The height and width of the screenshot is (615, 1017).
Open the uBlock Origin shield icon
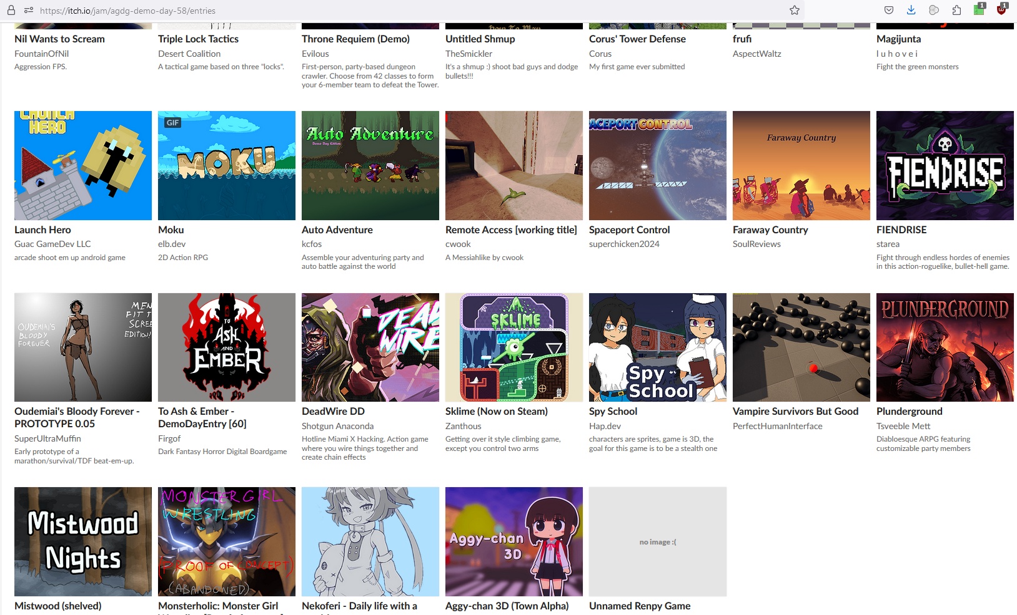[1001, 9]
